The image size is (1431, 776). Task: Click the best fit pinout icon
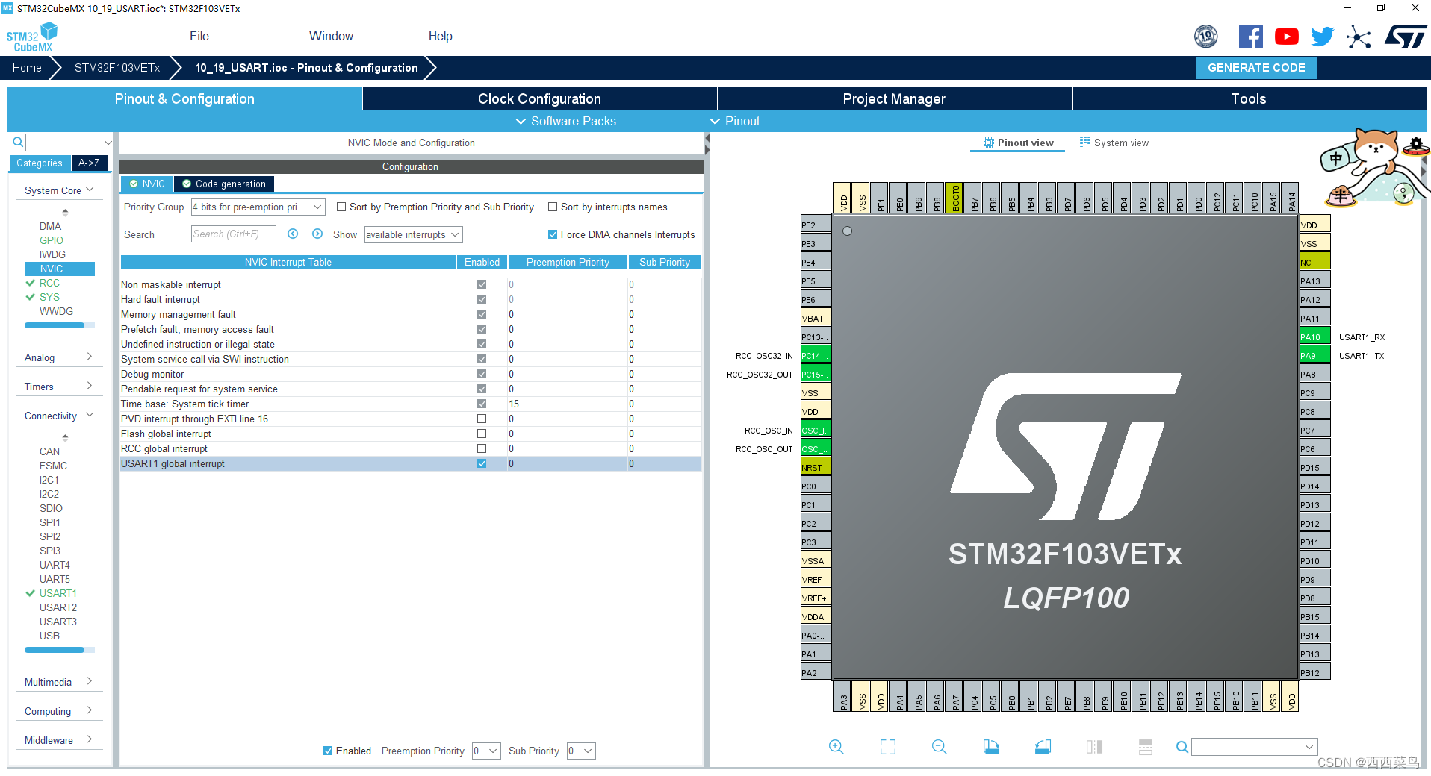click(887, 746)
